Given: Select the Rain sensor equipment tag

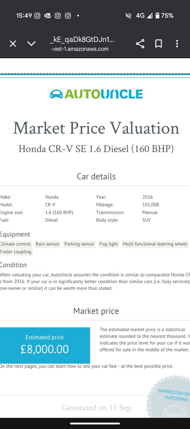Looking at the screenshot, I should pos(48,244).
